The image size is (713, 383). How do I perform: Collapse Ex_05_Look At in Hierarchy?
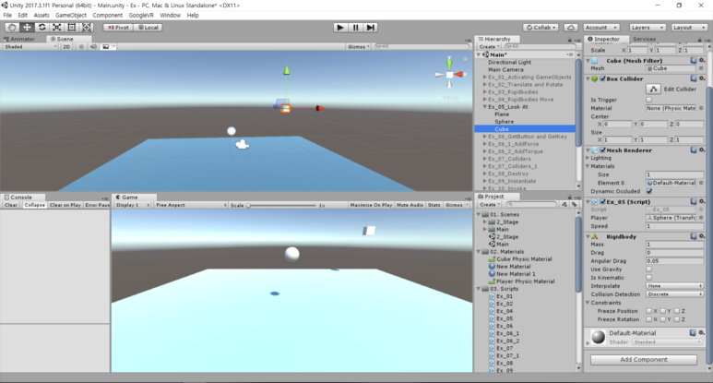(485, 107)
